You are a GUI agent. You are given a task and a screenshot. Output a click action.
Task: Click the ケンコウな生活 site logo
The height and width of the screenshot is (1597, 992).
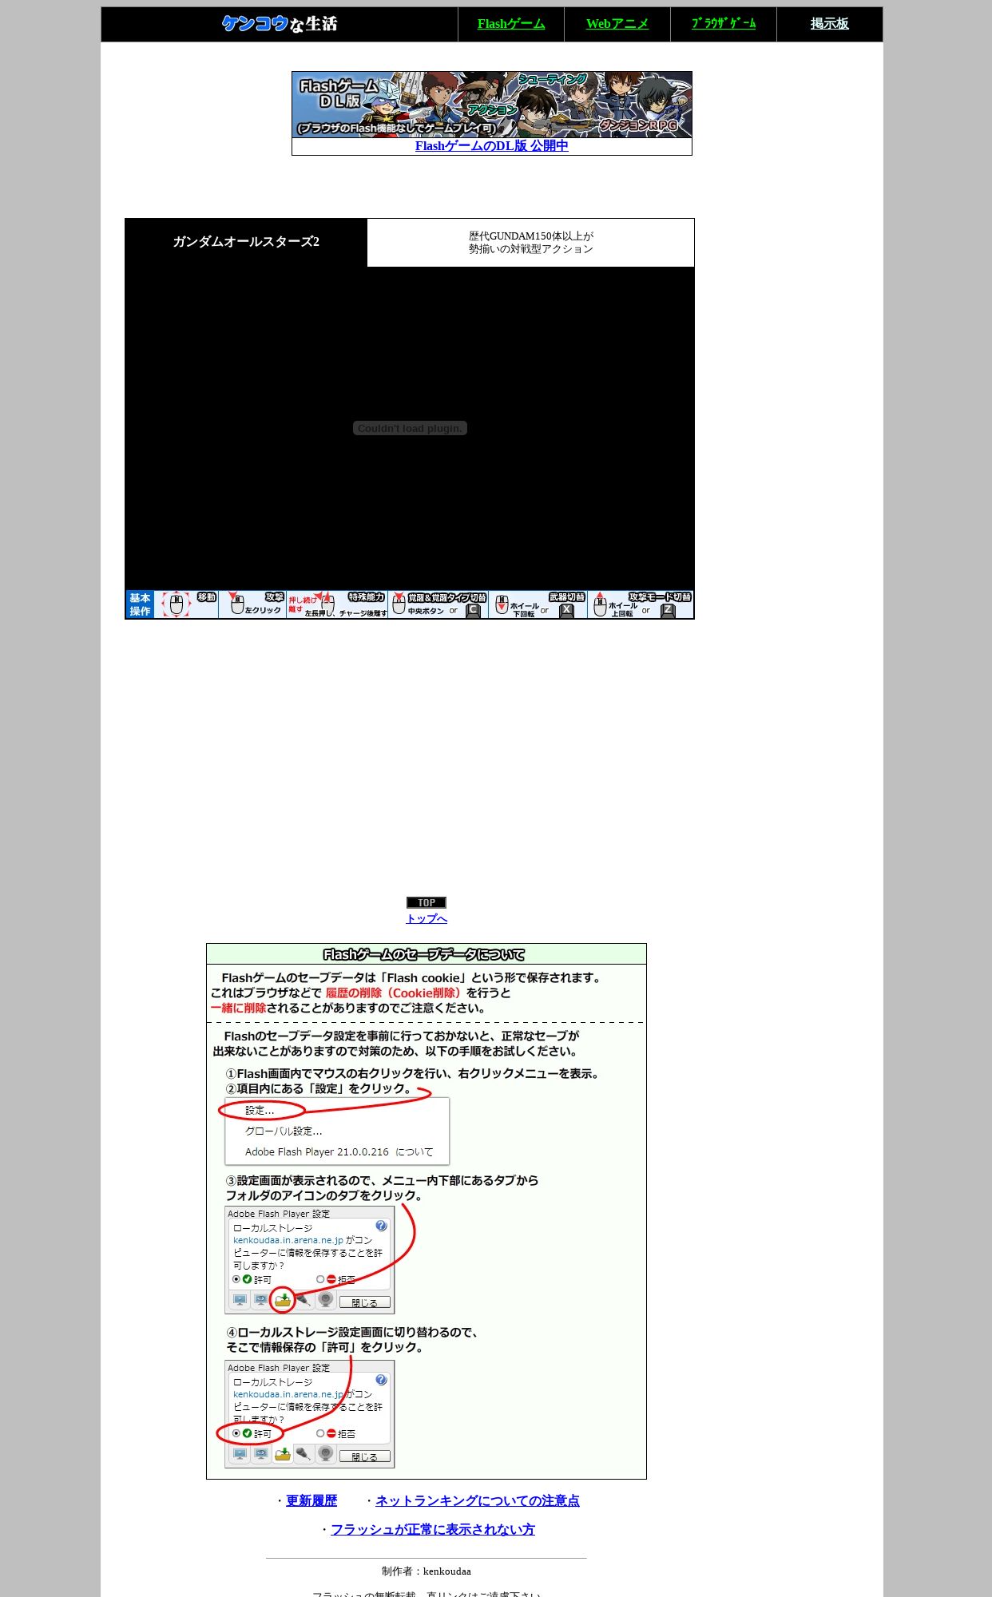point(280,24)
